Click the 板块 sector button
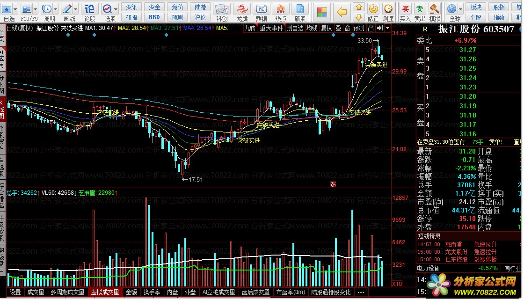Image resolution: width=524 pixels, height=300 pixels. coord(476,7)
